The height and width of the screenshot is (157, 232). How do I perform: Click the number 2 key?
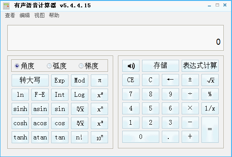coord(151,123)
